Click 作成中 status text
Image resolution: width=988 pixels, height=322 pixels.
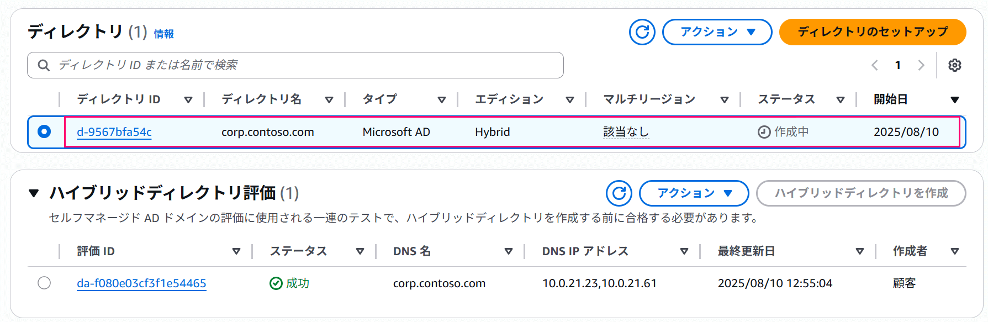[791, 132]
